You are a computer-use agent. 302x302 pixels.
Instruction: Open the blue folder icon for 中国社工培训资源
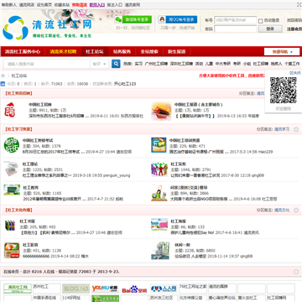pyautogui.click(x=159, y=145)
